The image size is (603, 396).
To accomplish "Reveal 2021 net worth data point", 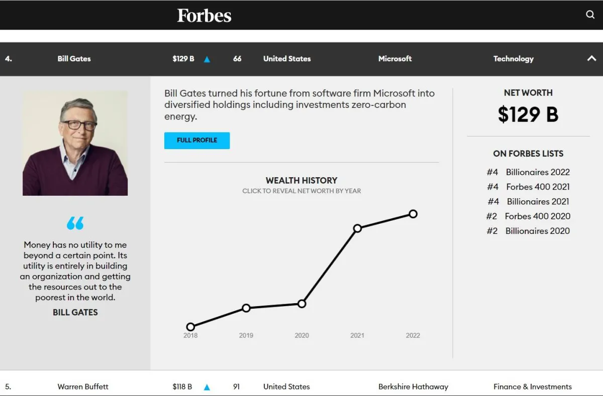I will point(357,228).
